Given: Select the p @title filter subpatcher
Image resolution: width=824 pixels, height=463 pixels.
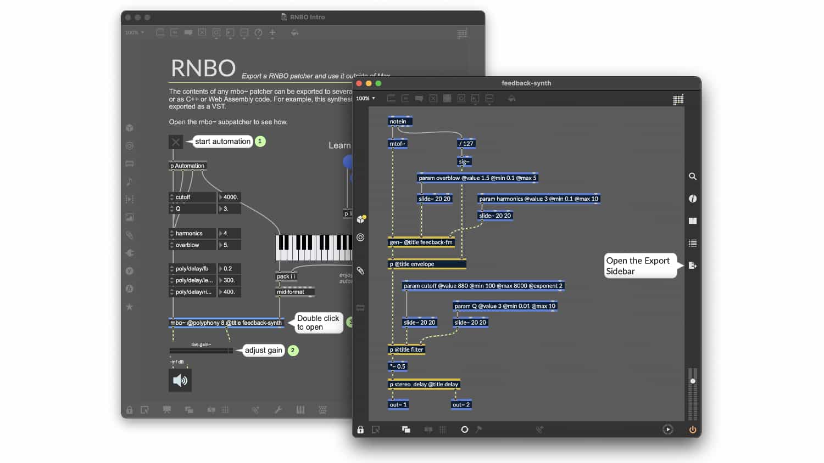Looking at the screenshot, I should coord(407,349).
